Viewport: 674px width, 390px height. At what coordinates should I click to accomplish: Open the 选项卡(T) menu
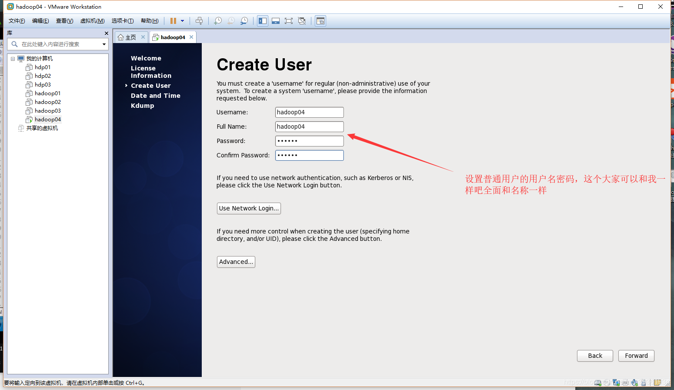123,21
